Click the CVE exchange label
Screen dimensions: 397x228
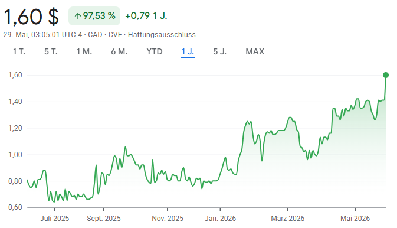115,35
